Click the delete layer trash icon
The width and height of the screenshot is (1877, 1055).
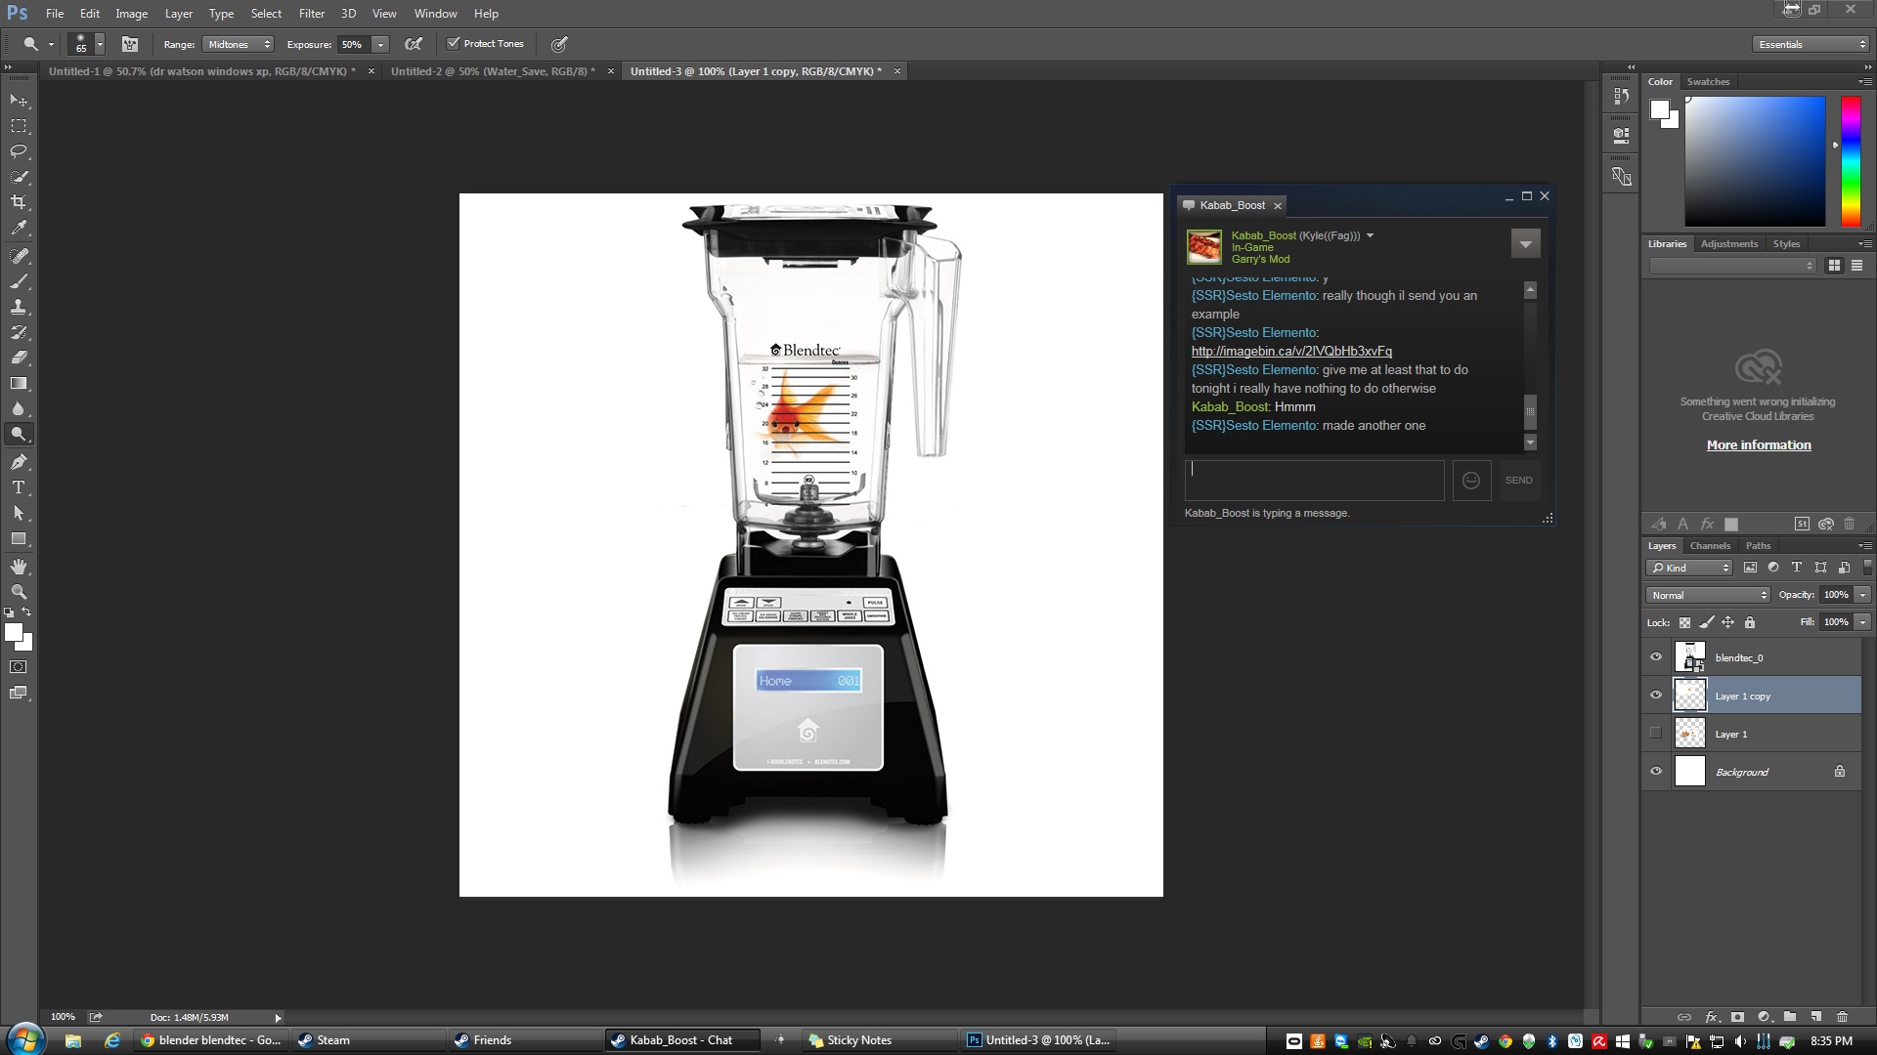pos(1843,1017)
